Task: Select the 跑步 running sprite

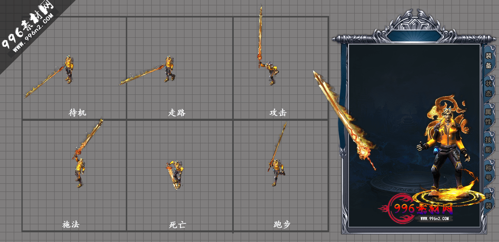Action: [277, 154]
